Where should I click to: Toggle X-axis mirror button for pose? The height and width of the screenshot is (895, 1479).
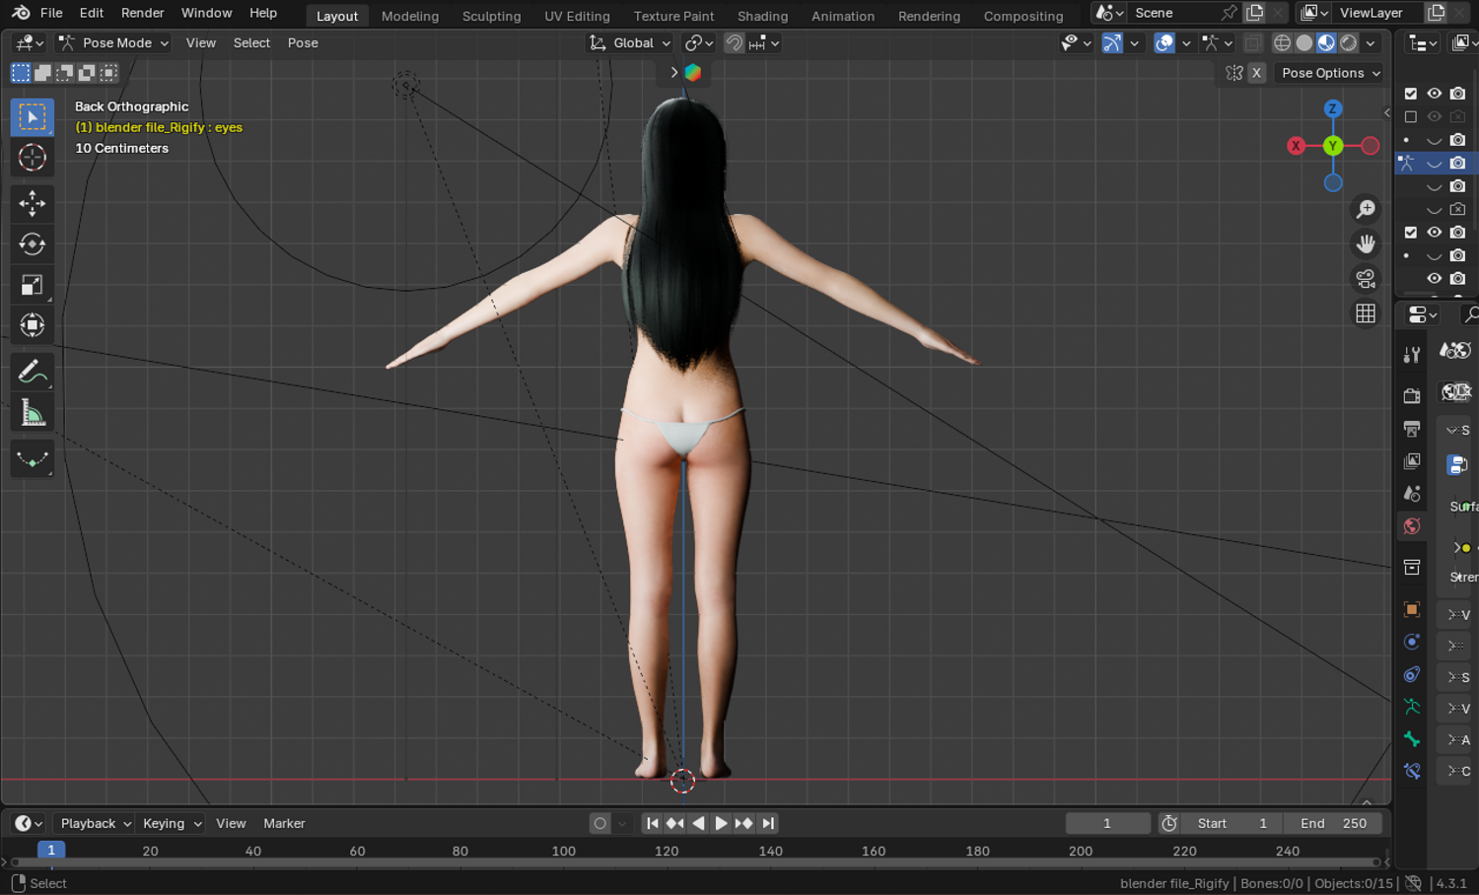coord(1256,73)
